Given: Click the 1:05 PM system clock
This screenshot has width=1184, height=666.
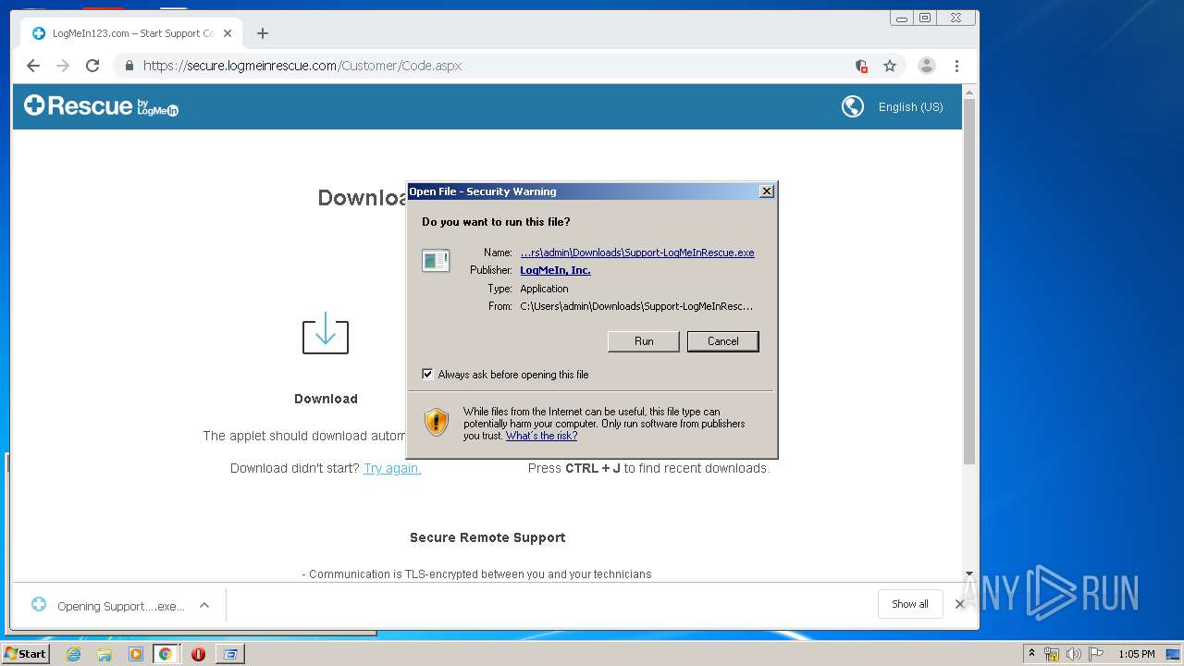Looking at the screenshot, I should 1137,654.
